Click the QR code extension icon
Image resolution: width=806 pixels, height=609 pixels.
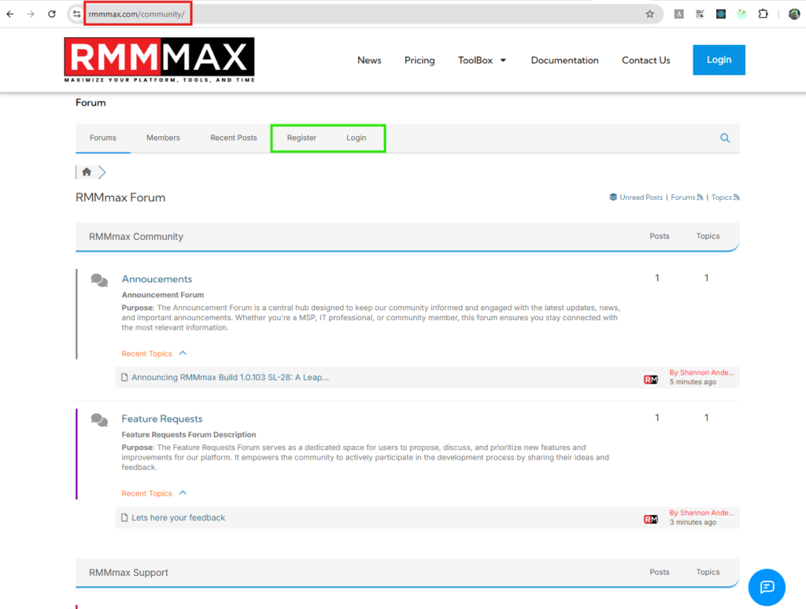(x=700, y=14)
